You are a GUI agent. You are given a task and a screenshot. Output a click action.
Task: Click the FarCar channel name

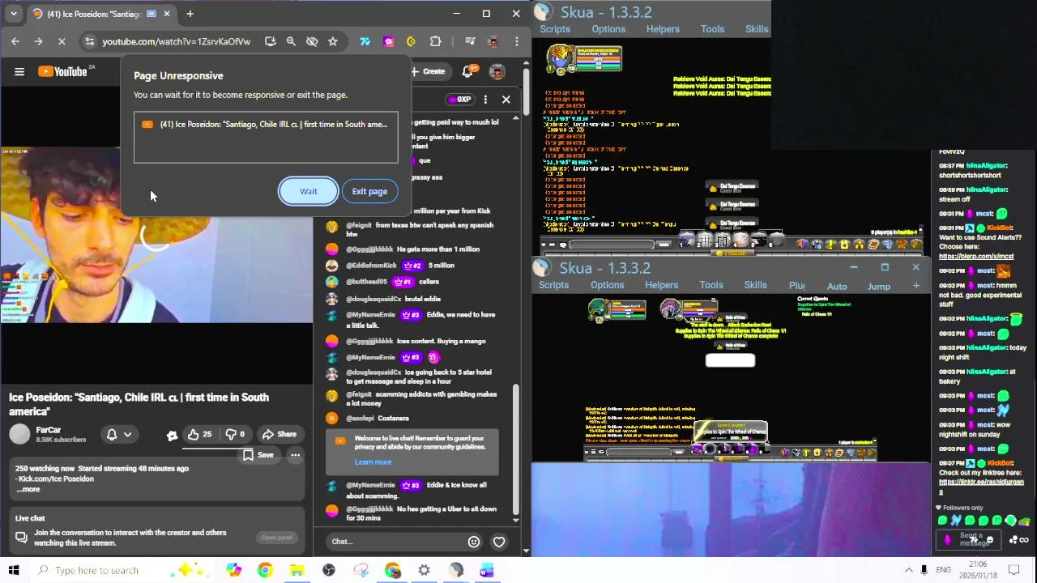(x=49, y=430)
